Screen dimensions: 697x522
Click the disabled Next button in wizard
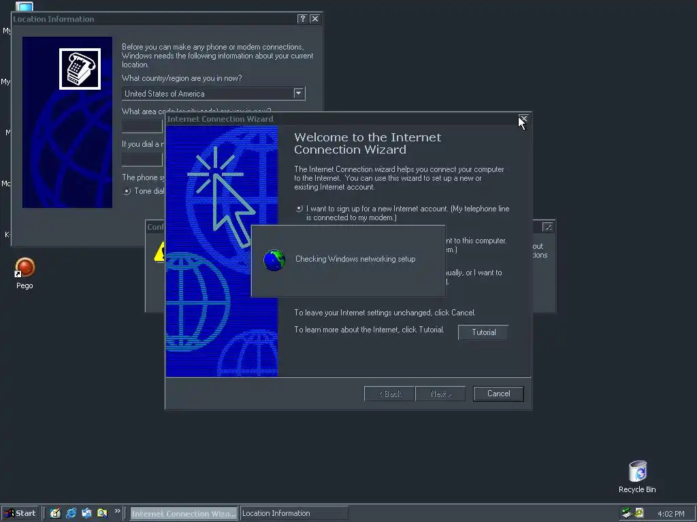[x=440, y=394]
